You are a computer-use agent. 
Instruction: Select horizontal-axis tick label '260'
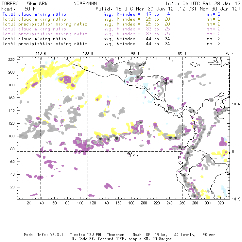coord(182,203)
